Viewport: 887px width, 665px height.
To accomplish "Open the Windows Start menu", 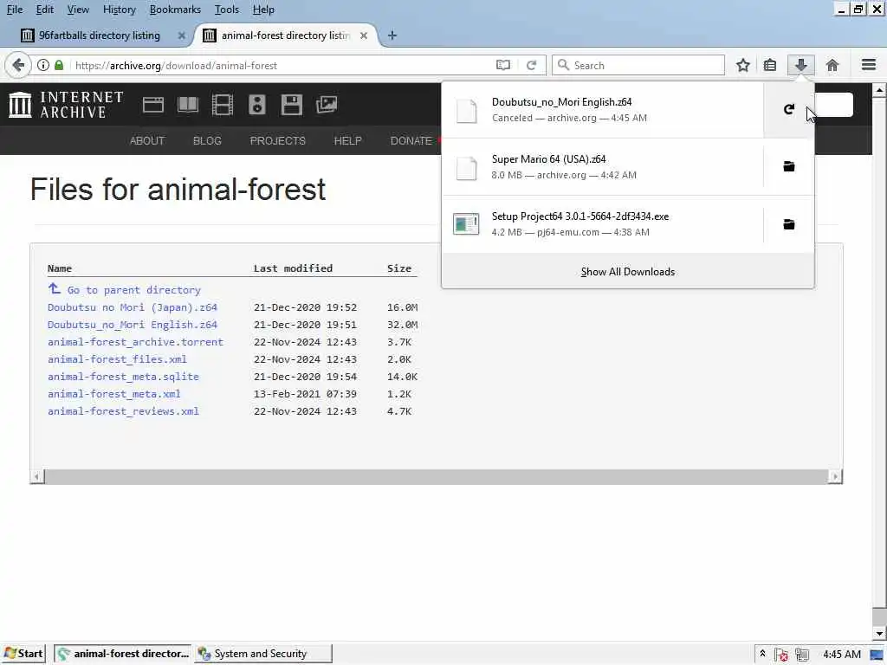I will click(23, 654).
